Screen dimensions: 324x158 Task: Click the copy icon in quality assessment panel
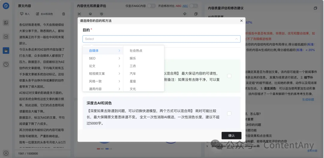point(315,8)
